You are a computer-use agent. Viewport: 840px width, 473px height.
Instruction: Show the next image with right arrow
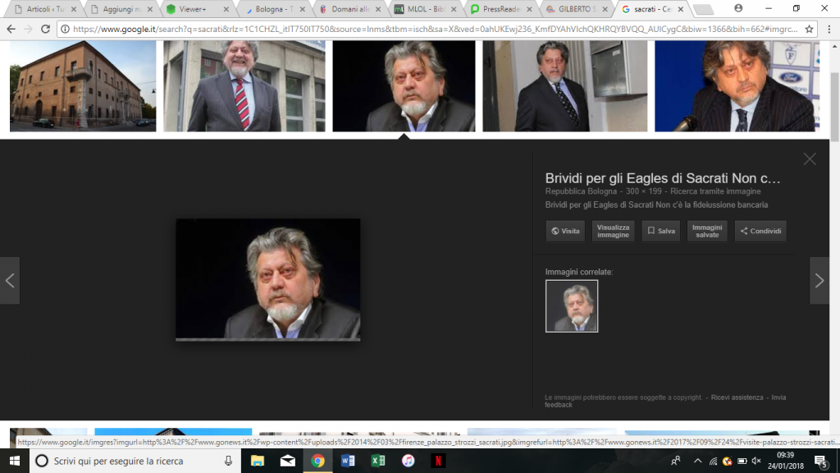tap(819, 281)
